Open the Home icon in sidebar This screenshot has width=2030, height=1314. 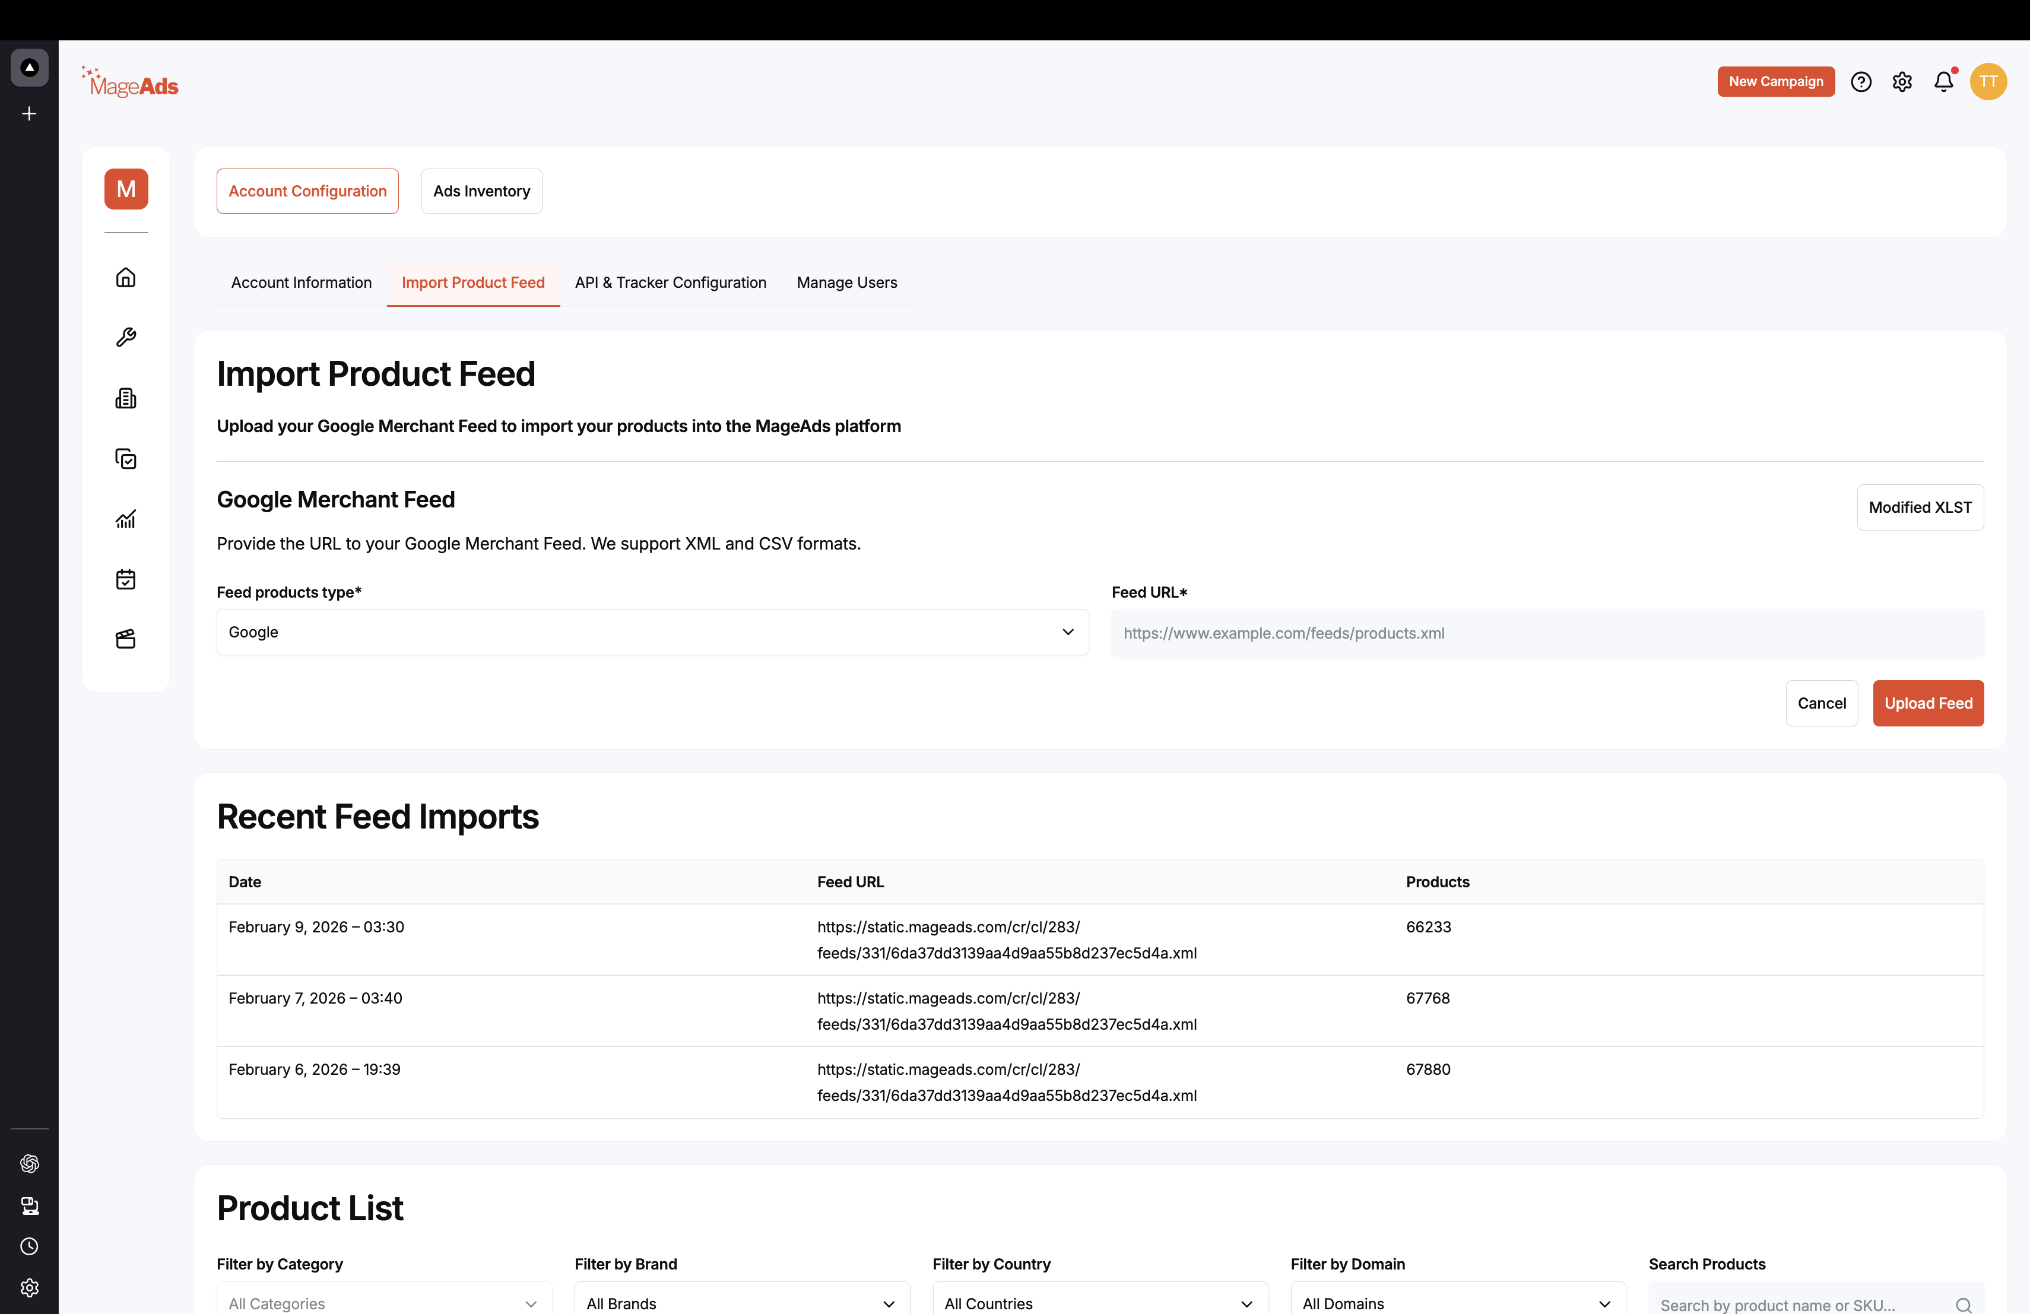click(x=125, y=277)
